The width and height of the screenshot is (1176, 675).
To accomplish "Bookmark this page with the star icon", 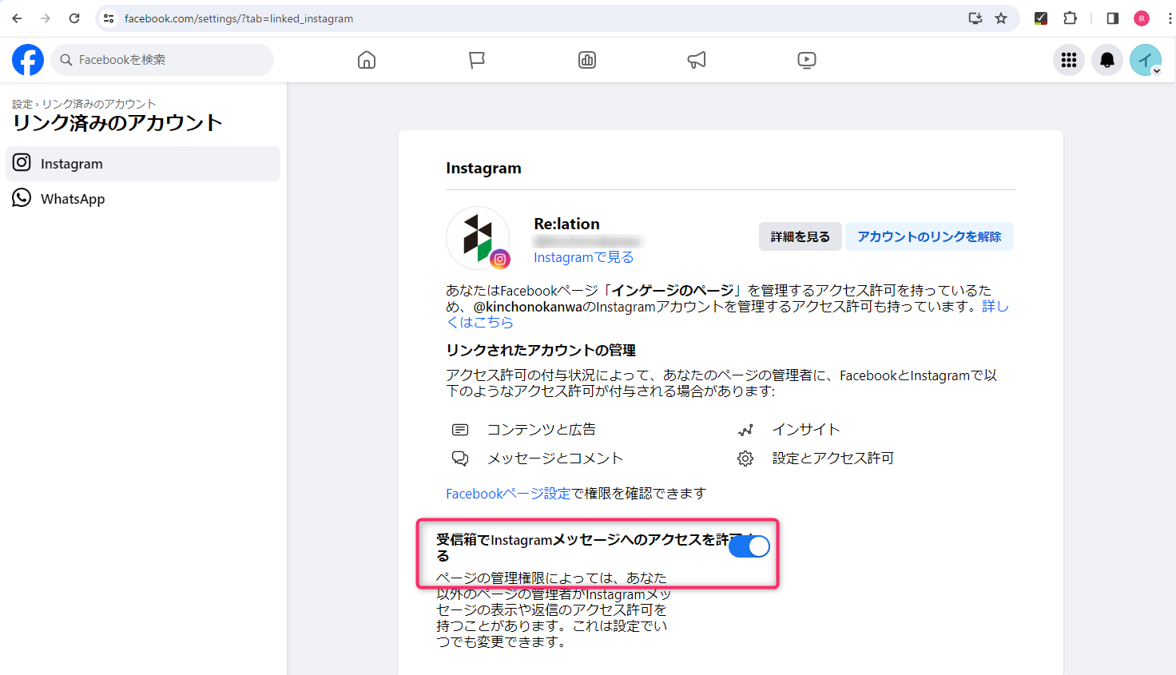I will click(1001, 18).
